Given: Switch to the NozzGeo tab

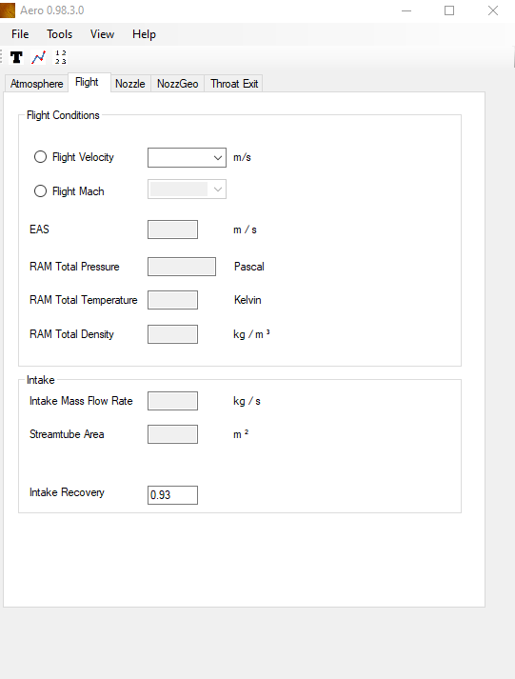Looking at the screenshot, I should (177, 84).
